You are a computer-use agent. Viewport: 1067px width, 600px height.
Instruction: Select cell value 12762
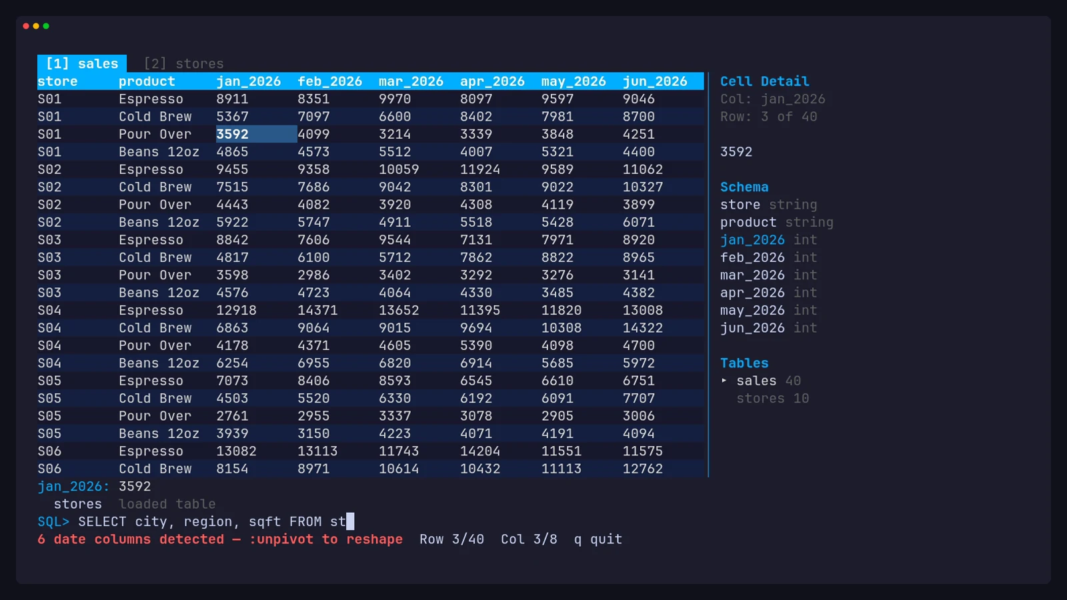[643, 469]
